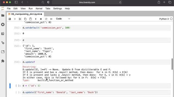Click the privacy shield icon in Safari
Screen dimensions: 174x97
(x=48, y=2)
